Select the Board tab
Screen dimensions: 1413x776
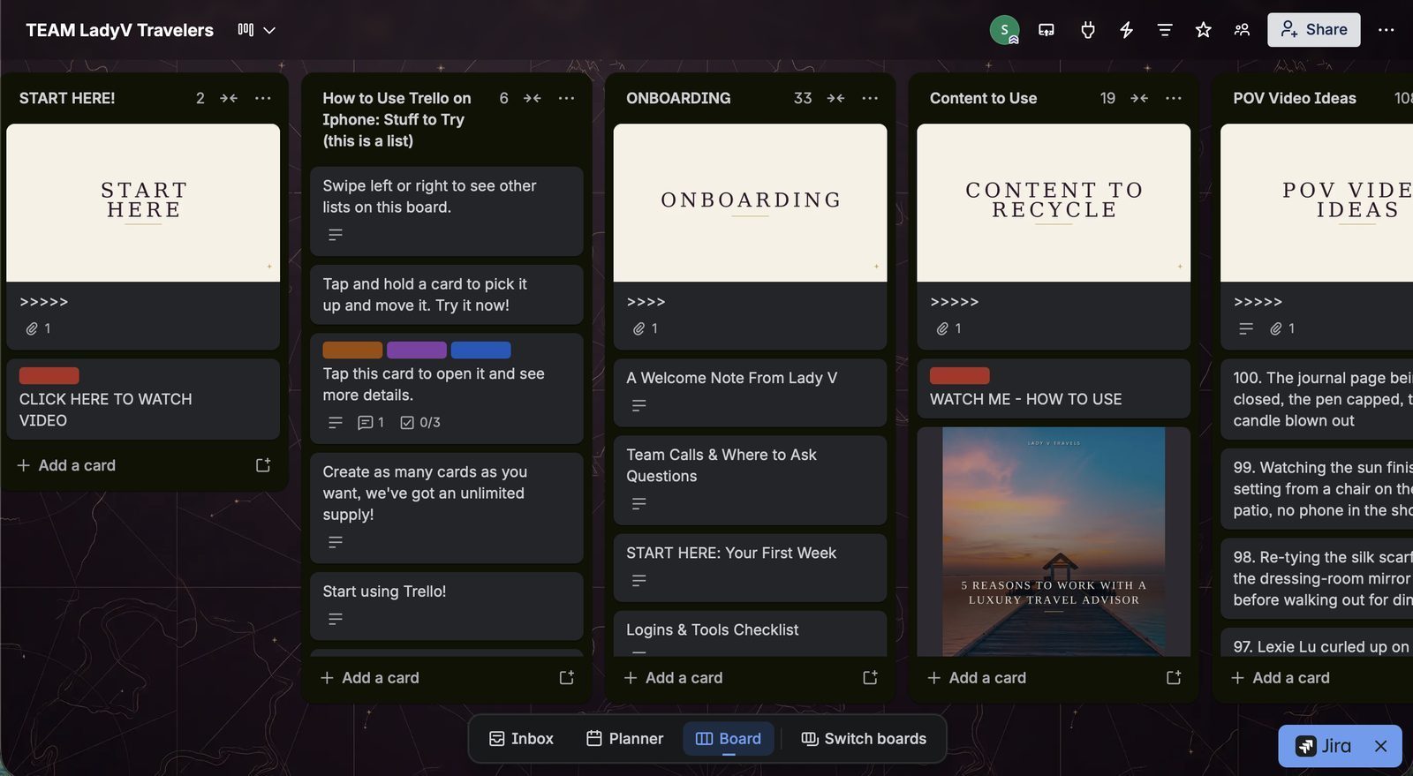pyautogui.click(x=729, y=739)
